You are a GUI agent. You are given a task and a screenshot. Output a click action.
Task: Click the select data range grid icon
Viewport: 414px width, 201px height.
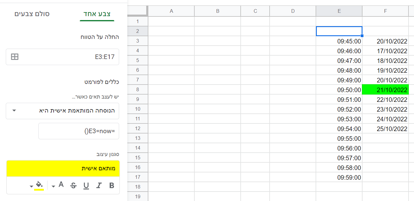point(15,57)
